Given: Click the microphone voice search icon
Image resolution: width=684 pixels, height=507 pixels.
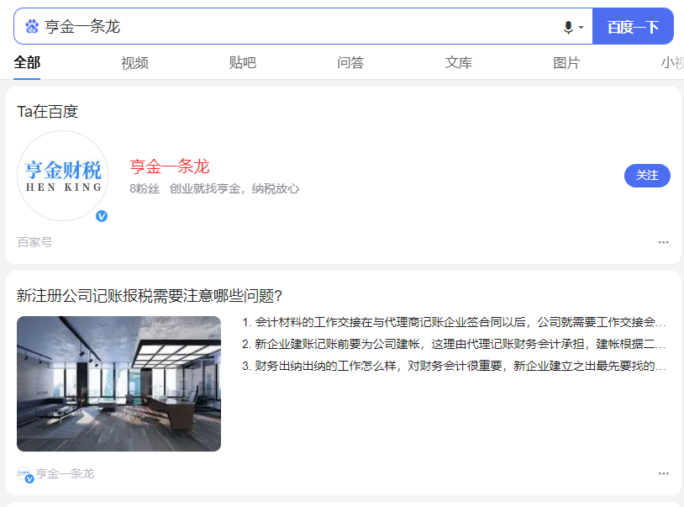Looking at the screenshot, I should [568, 28].
